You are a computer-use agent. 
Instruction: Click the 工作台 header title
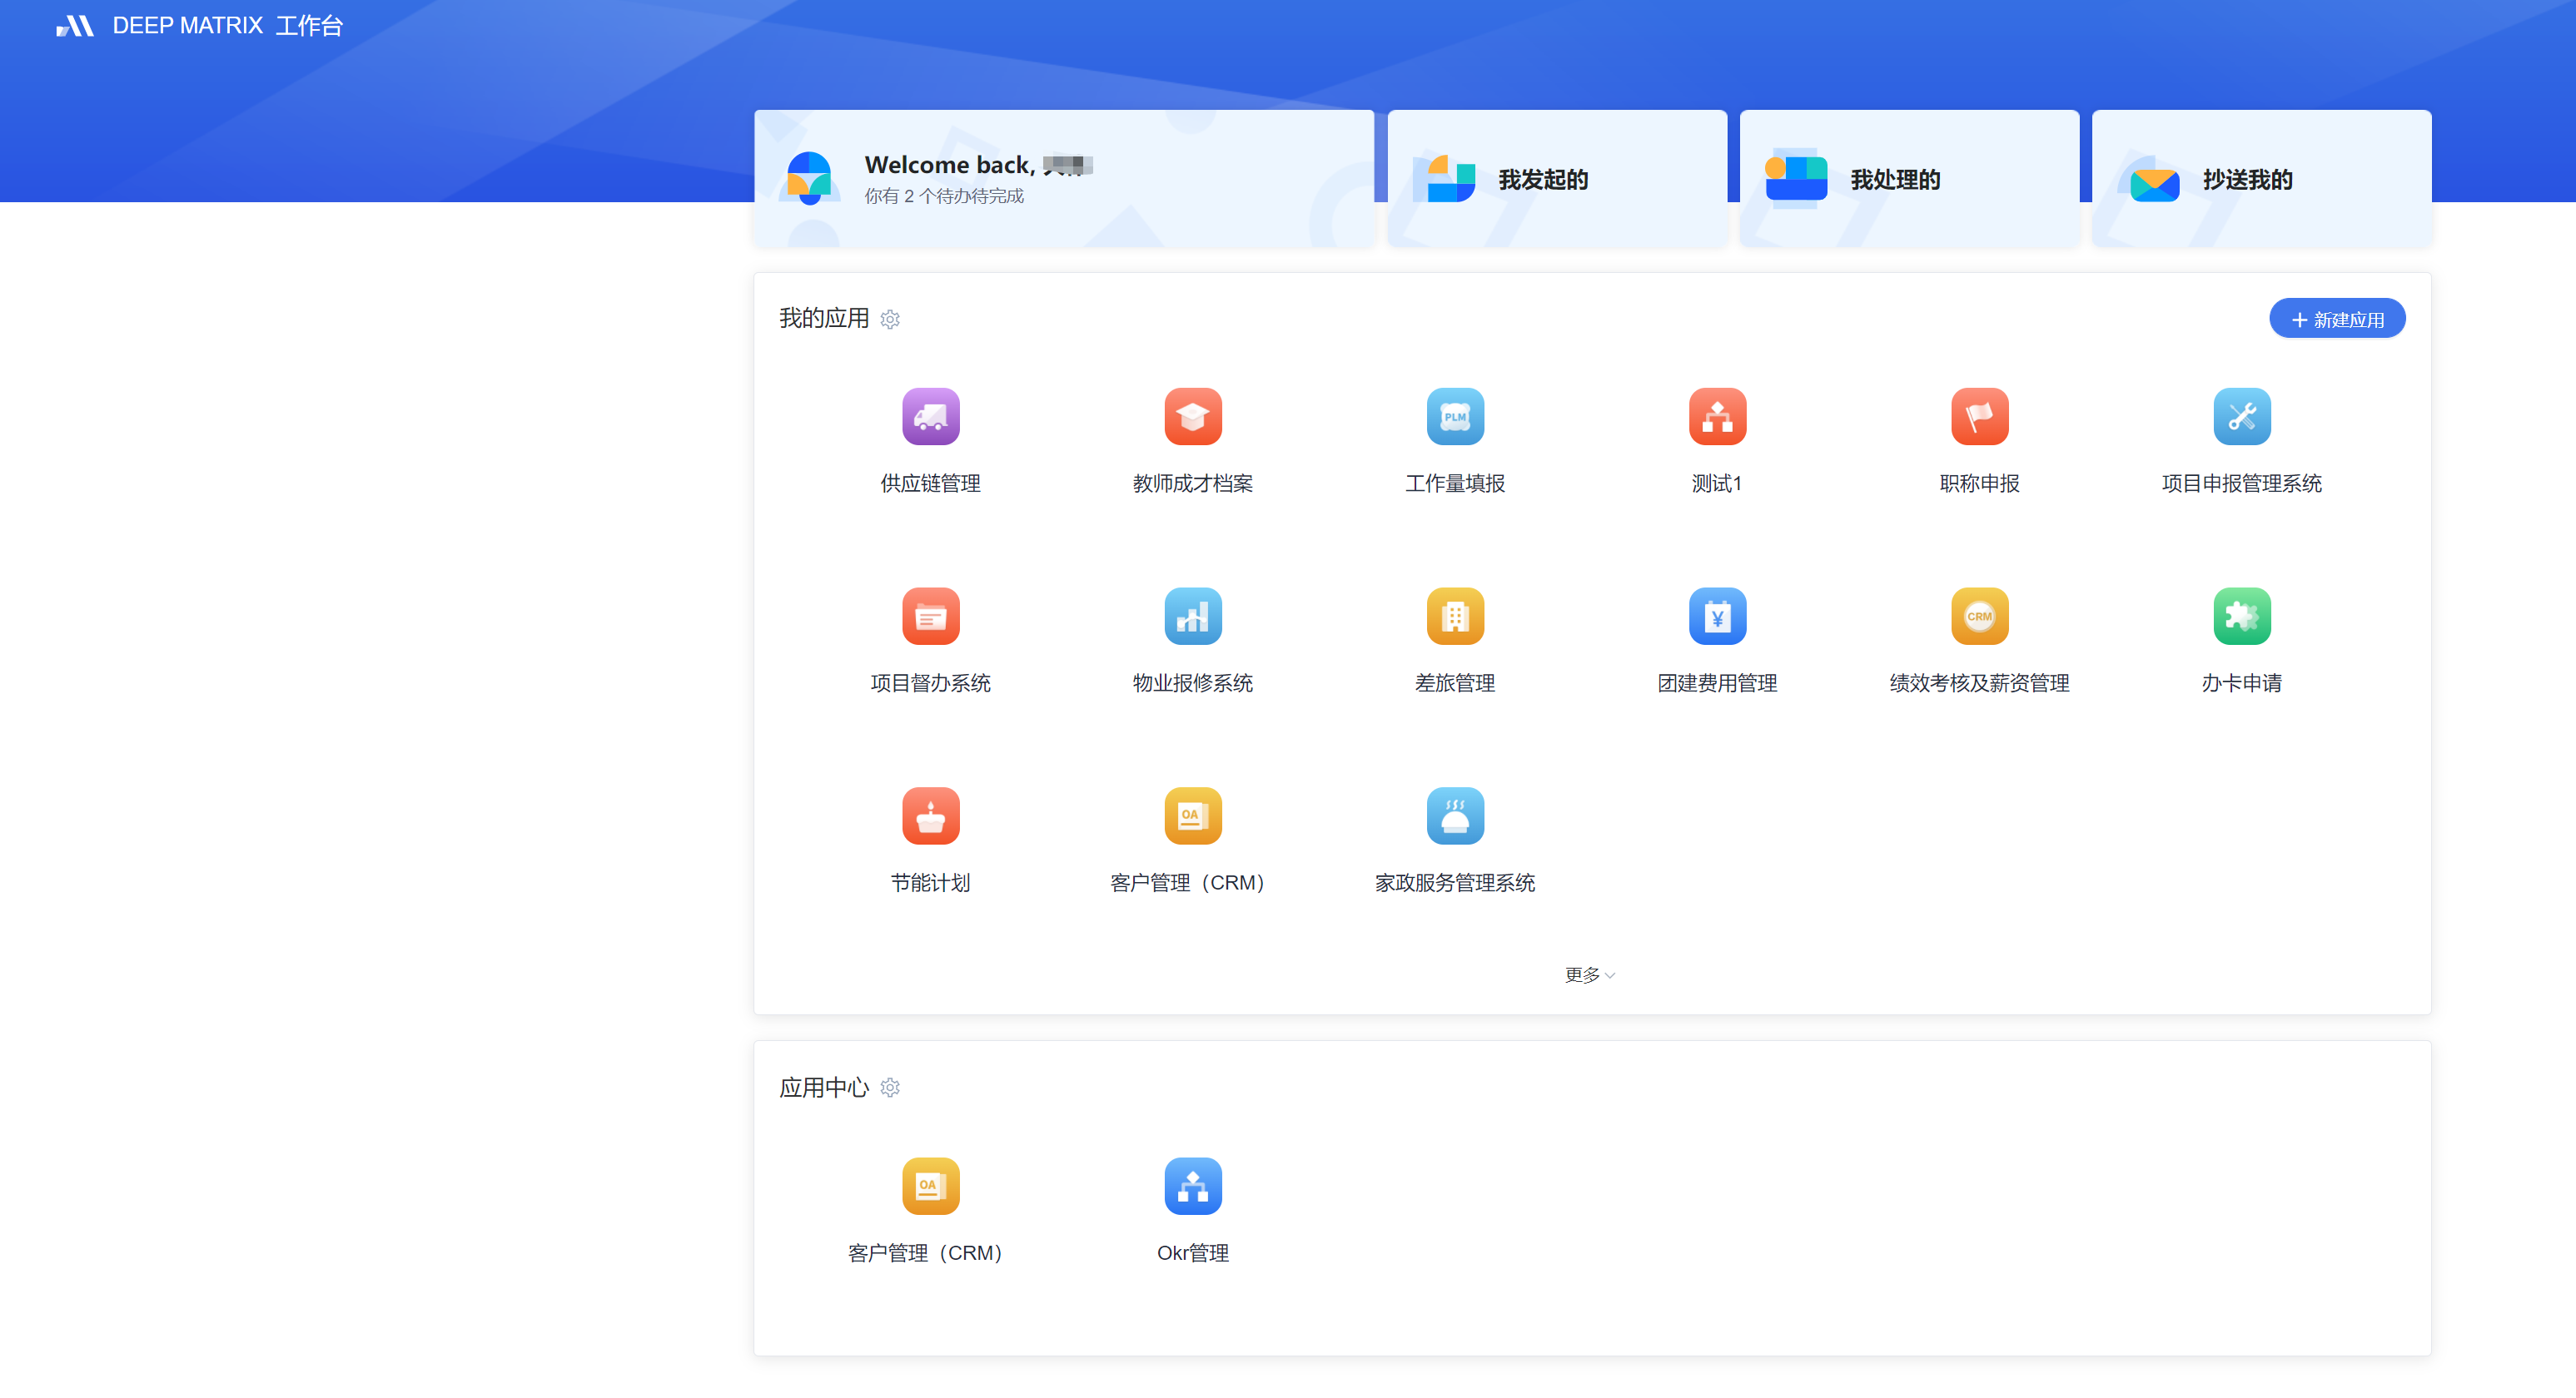(309, 26)
